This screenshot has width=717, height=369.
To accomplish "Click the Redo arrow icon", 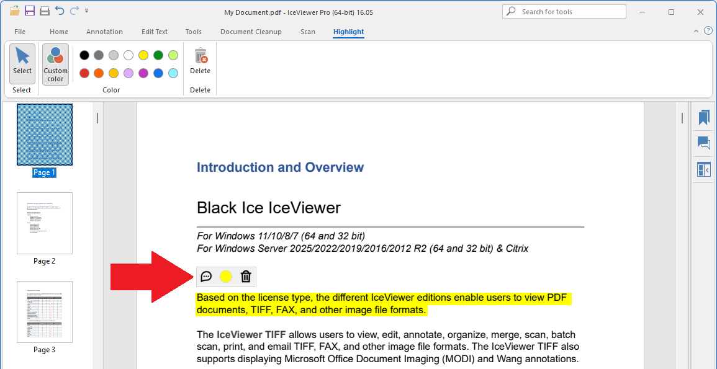I will (74, 11).
